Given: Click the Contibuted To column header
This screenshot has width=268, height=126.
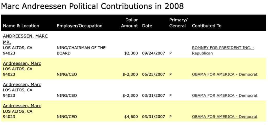Looking at the screenshot, I should click(207, 26).
